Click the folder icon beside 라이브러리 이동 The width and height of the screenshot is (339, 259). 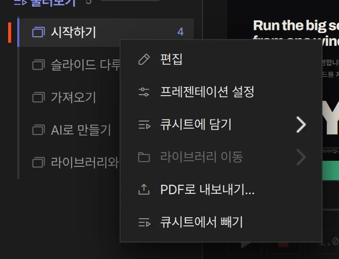144,157
